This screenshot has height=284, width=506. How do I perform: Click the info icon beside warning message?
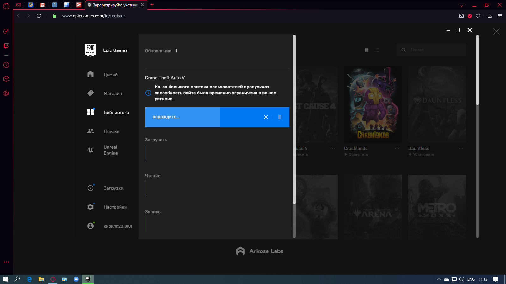click(148, 93)
